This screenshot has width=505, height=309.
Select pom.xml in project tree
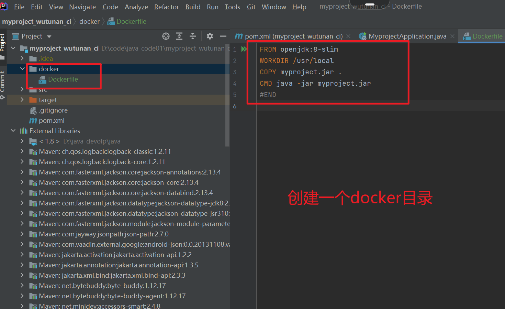coord(52,121)
